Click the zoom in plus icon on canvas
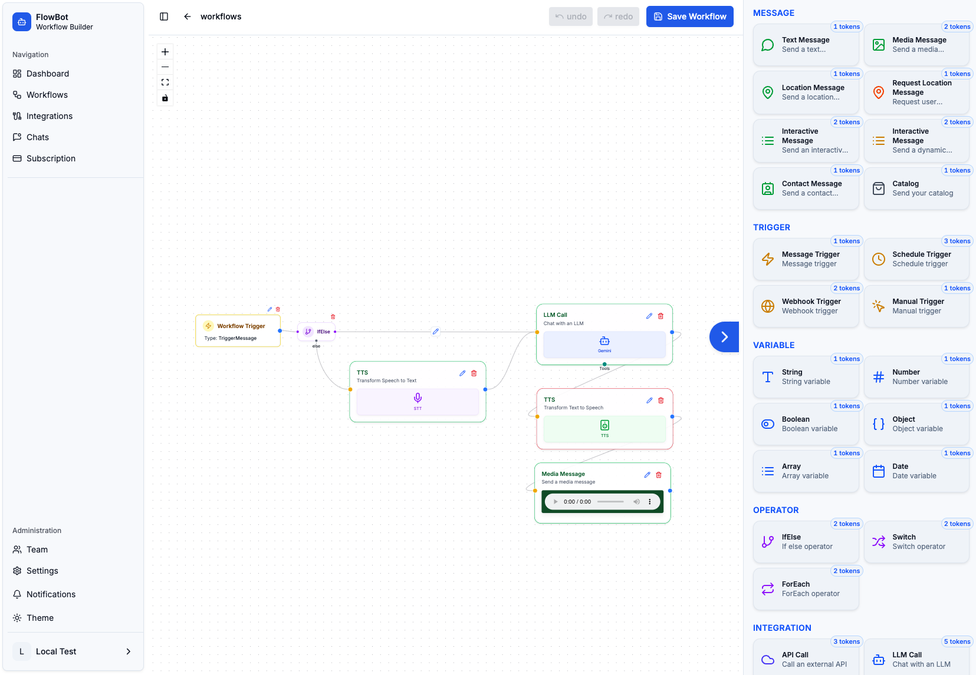The width and height of the screenshot is (976, 675). pos(165,52)
